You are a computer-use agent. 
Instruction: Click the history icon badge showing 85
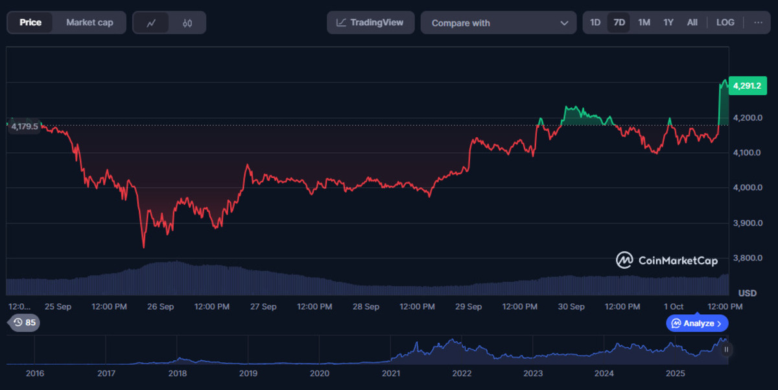(24, 322)
